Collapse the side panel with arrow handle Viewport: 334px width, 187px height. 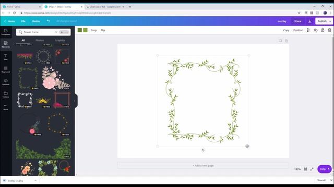click(x=75, y=101)
